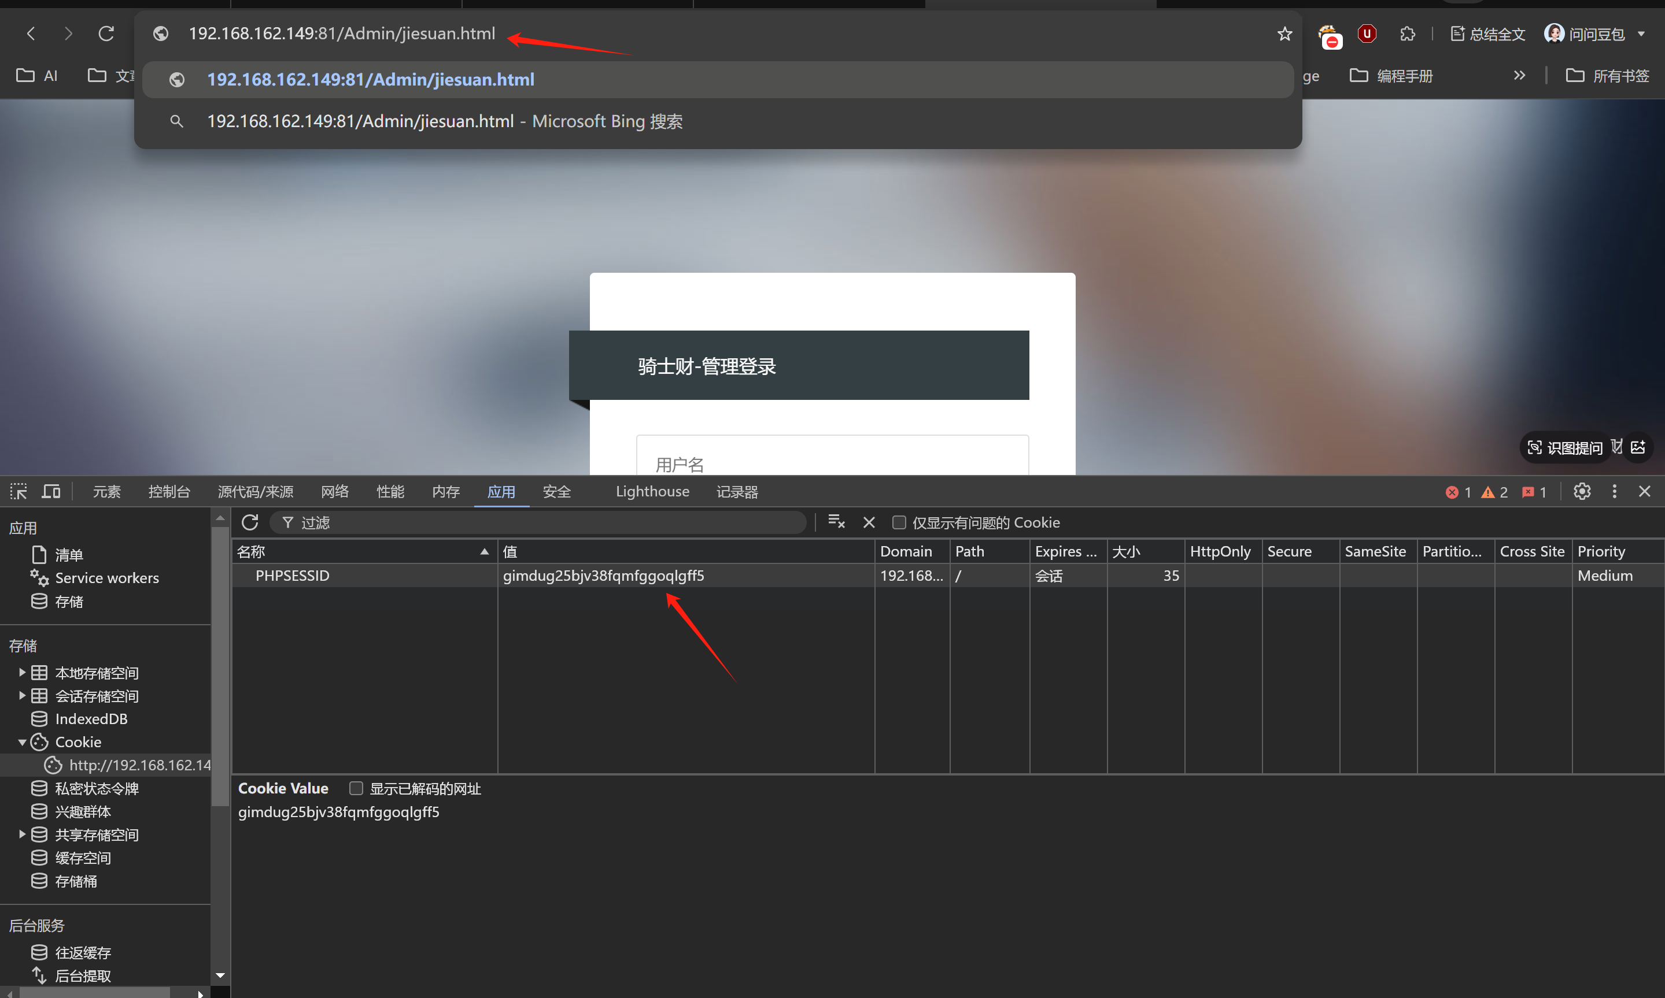Collapse the Cookie tree node
The width and height of the screenshot is (1665, 998).
pos(21,742)
